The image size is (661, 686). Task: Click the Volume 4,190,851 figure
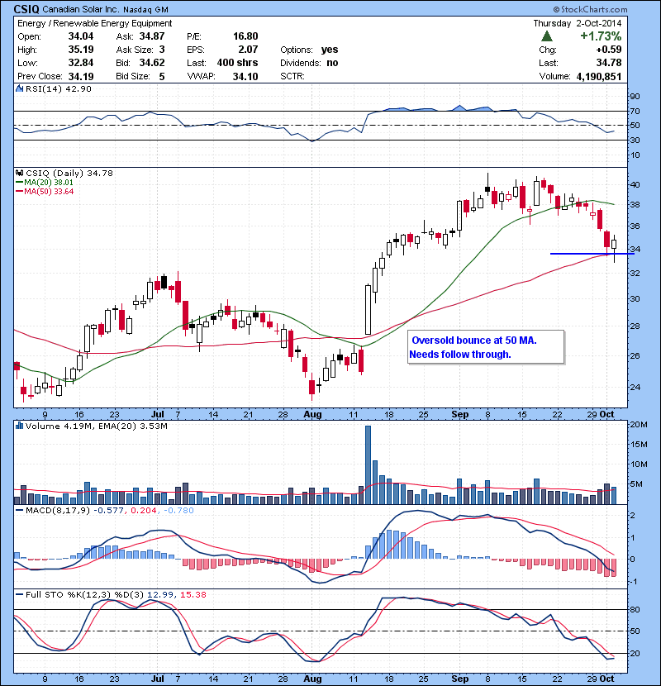point(599,77)
